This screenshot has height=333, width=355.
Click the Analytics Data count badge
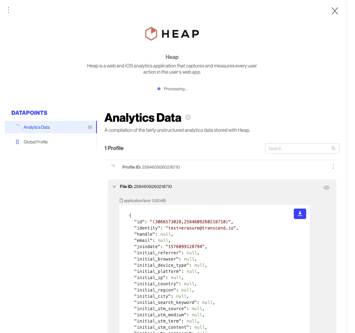point(90,127)
